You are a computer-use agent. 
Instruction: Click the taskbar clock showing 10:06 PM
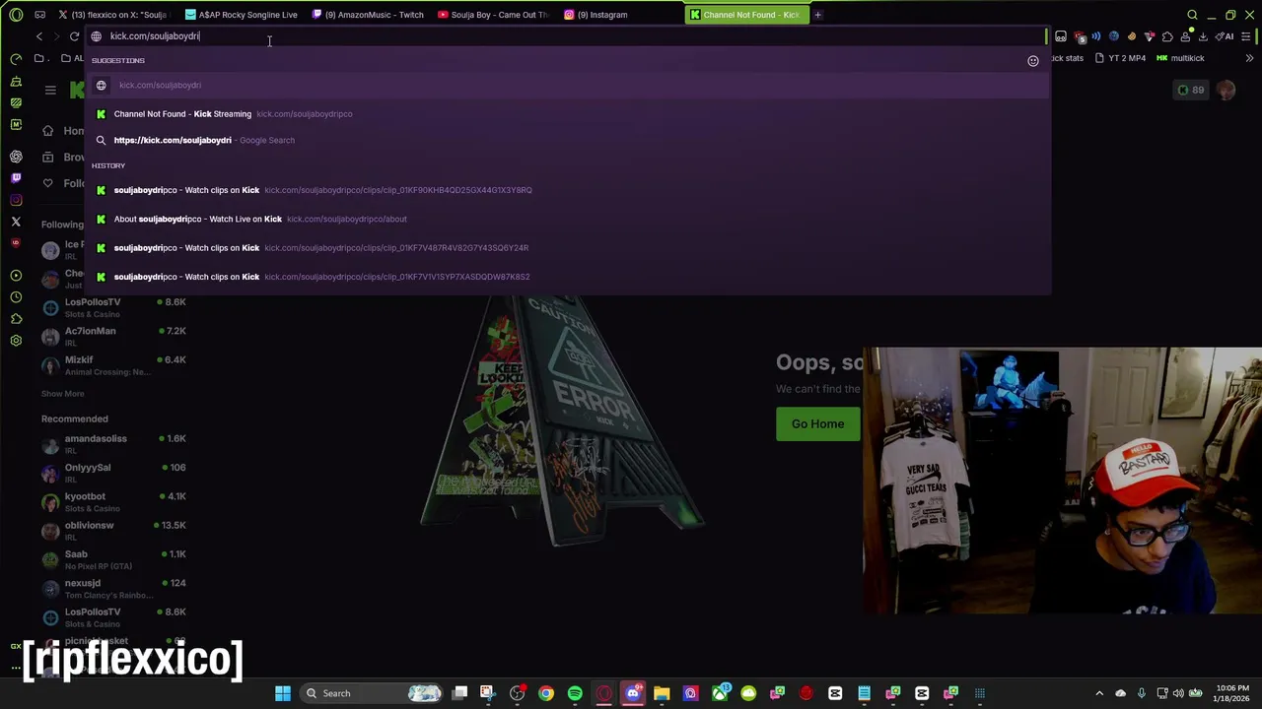pyautogui.click(x=1231, y=693)
